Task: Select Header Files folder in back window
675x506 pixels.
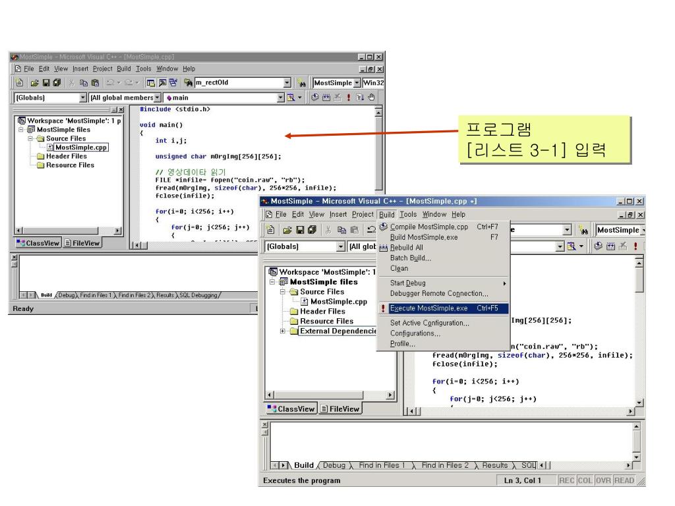Action: coord(67,156)
